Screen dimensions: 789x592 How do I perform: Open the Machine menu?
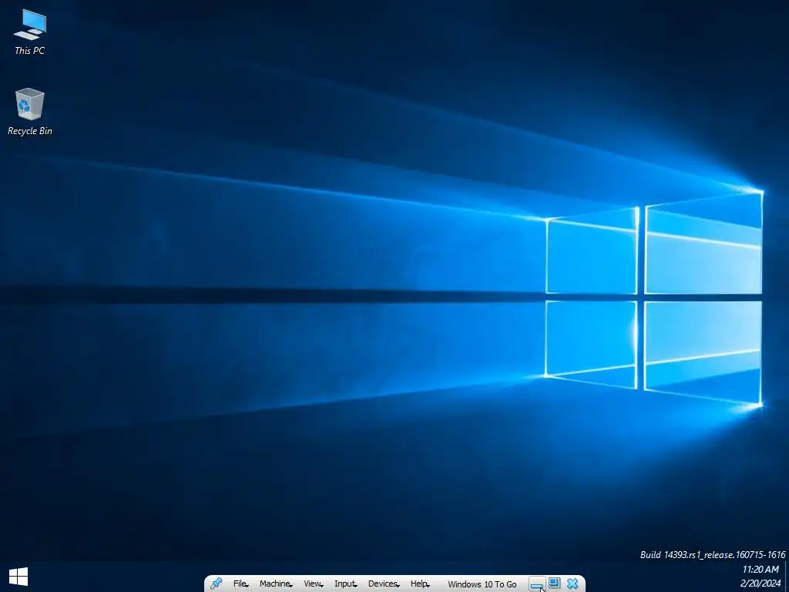(x=276, y=584)
